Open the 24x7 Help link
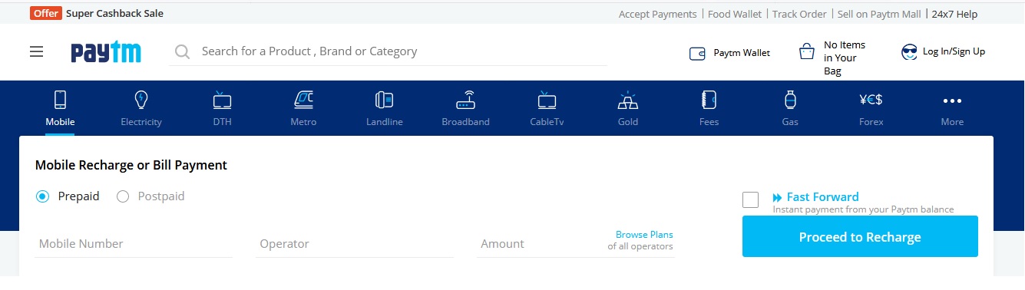 point(954,14)
